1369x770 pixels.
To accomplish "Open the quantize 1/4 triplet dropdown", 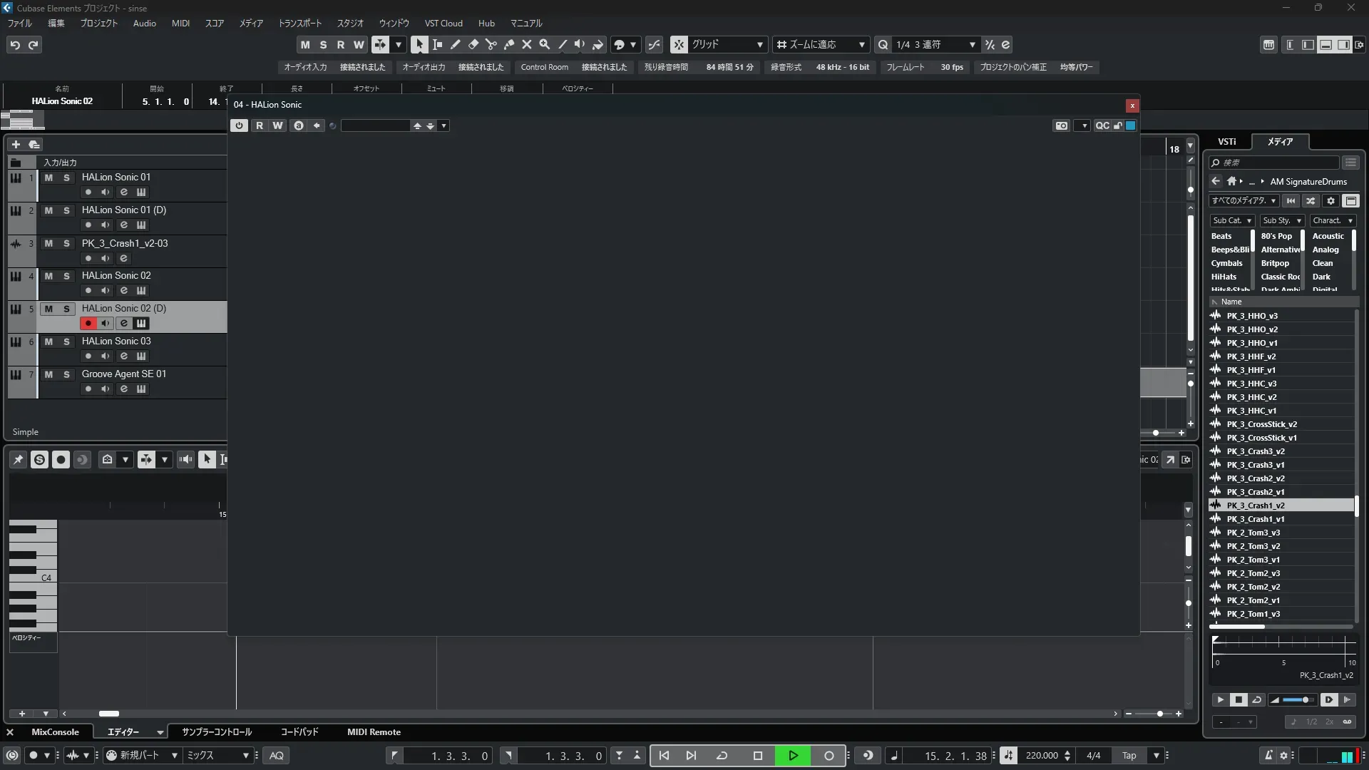I will (972, 44).
